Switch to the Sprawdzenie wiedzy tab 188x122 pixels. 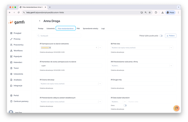[x=90, y=28]
